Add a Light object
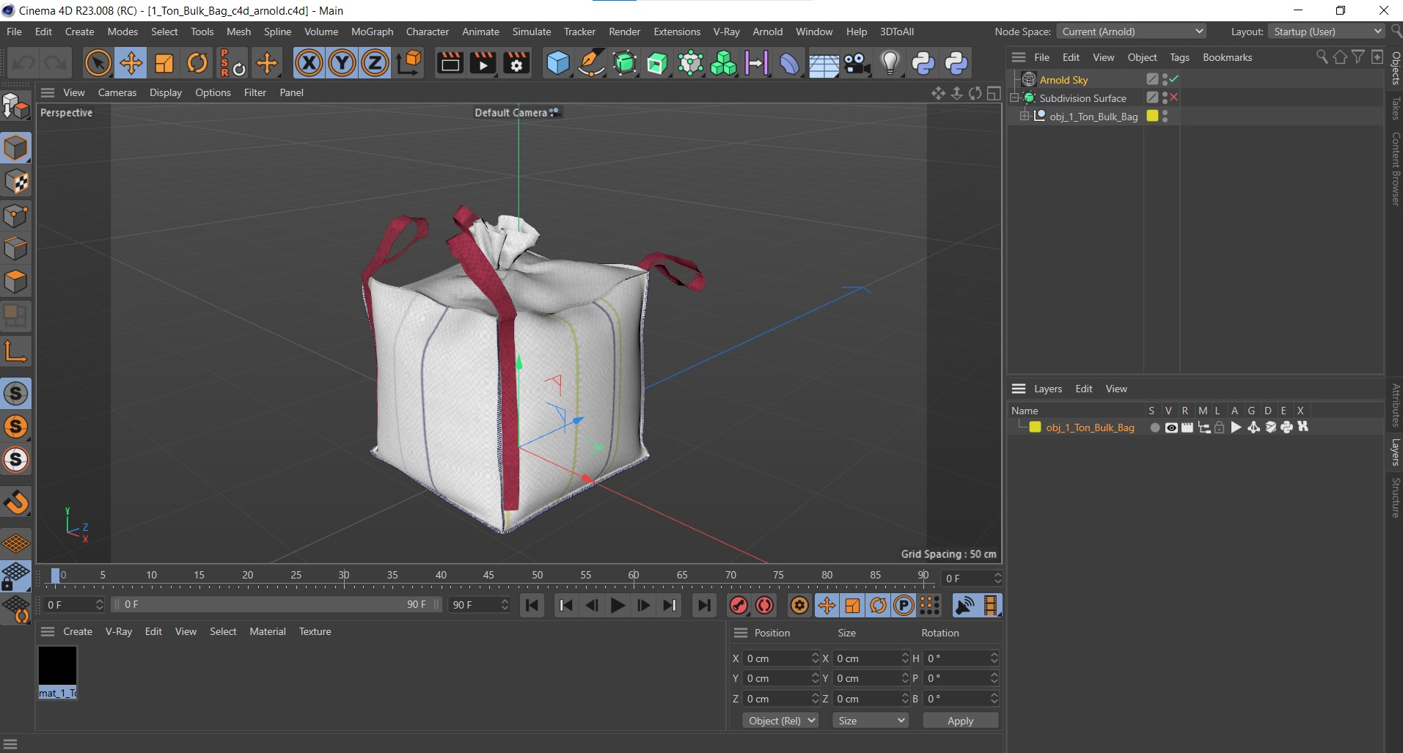This screenshot has width=1403, height=753. 890,63
